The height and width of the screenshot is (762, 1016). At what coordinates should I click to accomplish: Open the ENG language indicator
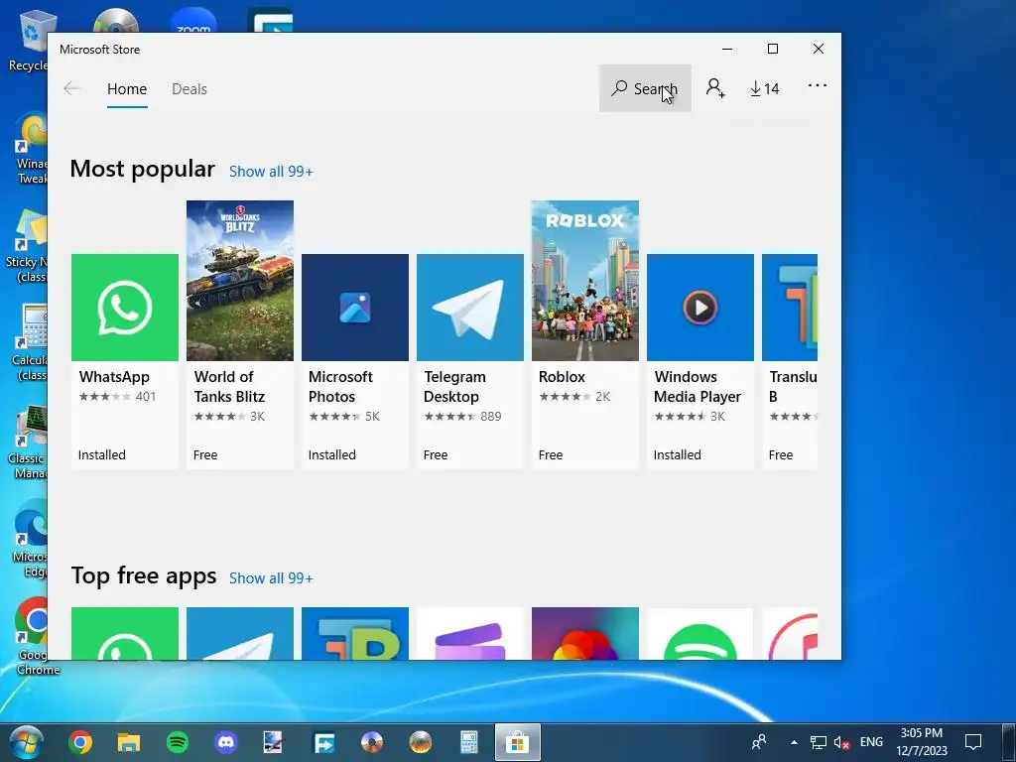871,742
